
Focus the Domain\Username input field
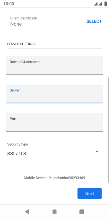pos(54,65)
